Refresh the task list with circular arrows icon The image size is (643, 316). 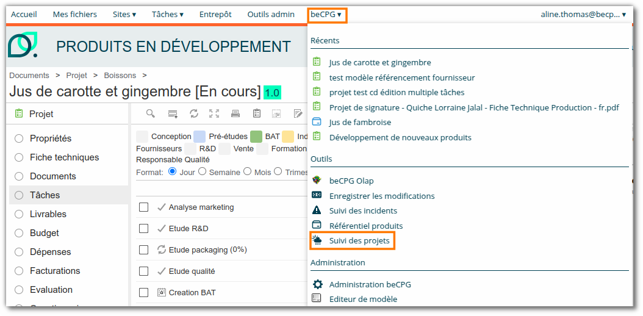click(194, 113)
